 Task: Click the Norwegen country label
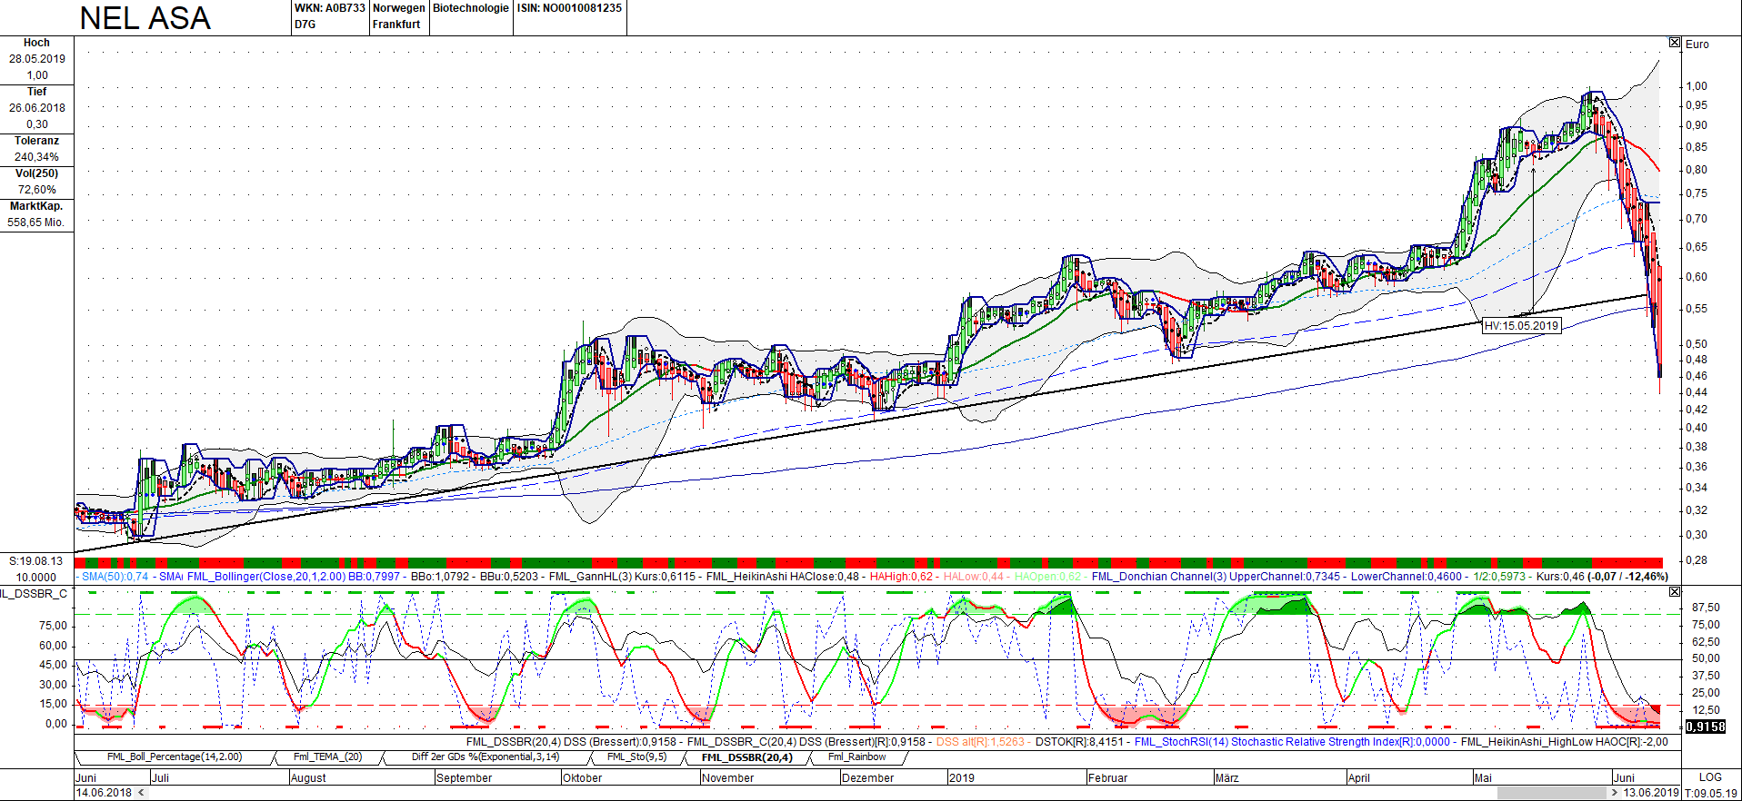pos(399,8)
